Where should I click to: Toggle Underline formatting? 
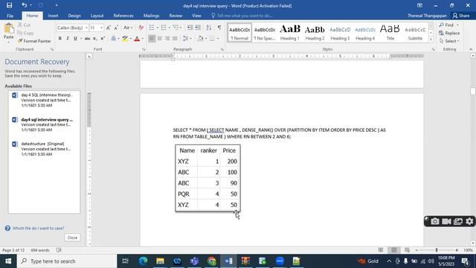[75, 39]
